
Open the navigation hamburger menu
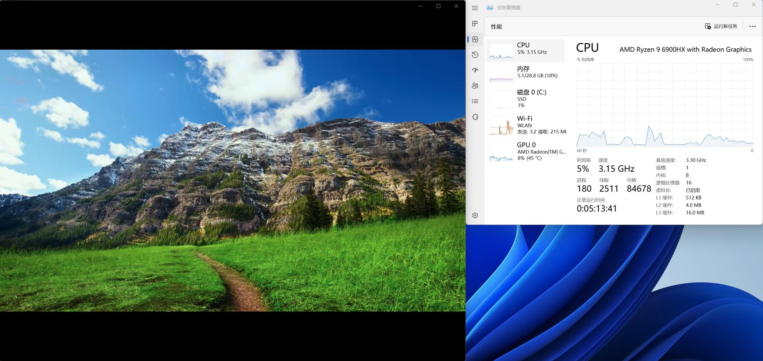tap(475, 7)
